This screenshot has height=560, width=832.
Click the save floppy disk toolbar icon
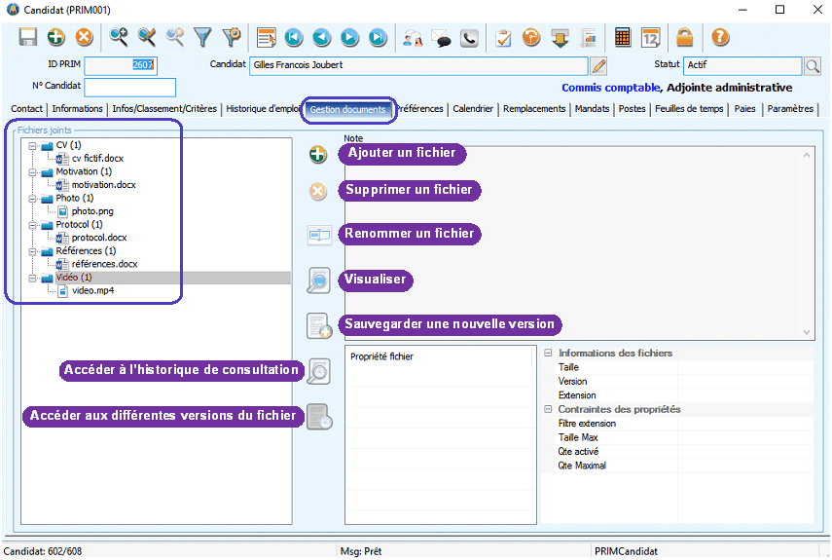point(28,38)
